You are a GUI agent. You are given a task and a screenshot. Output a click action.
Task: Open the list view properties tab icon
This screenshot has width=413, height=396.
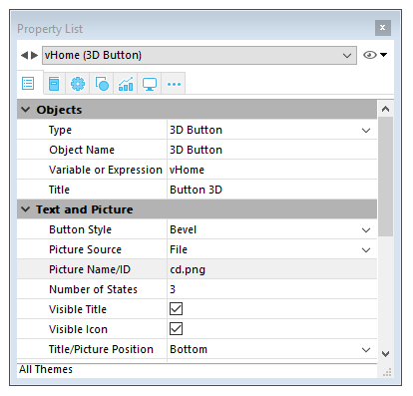pos(28,84)
